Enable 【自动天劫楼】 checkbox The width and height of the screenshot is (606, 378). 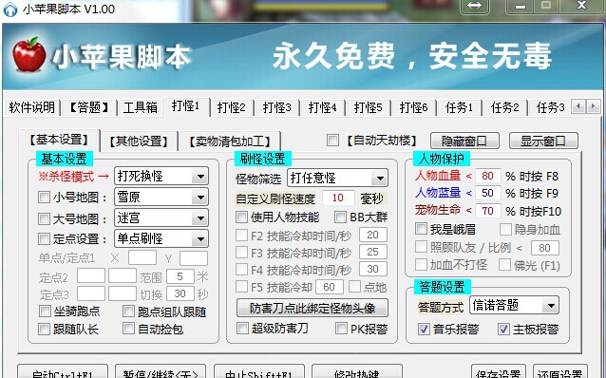click(332, 141)
